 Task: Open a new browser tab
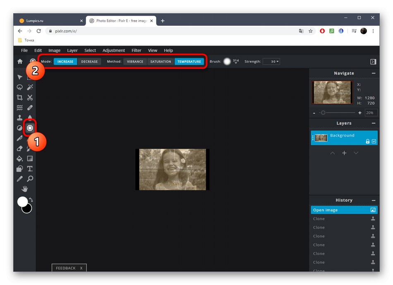[x=163, y=21]
